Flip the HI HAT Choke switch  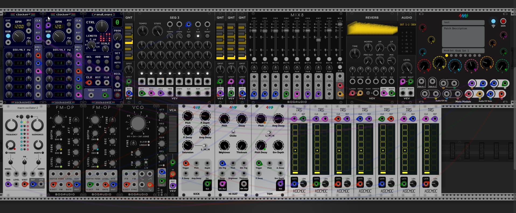(x=233, y=132)
